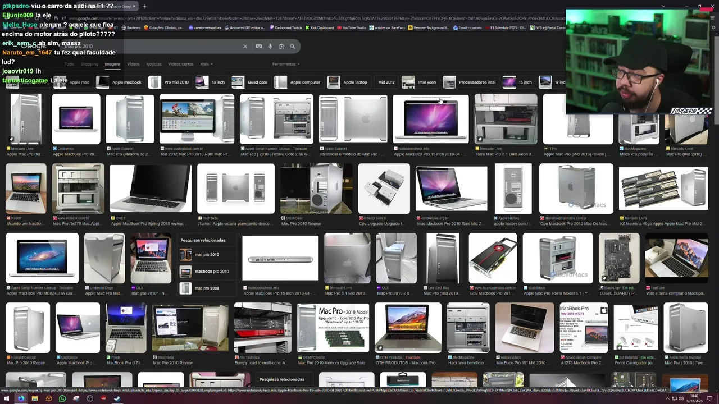Open Steam from the taskbar
This screenshot has height=404, width=719.
(x=117, y=398)
